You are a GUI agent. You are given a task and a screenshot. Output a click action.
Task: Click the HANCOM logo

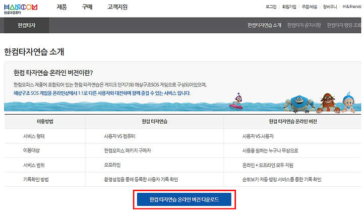point(21,9)
